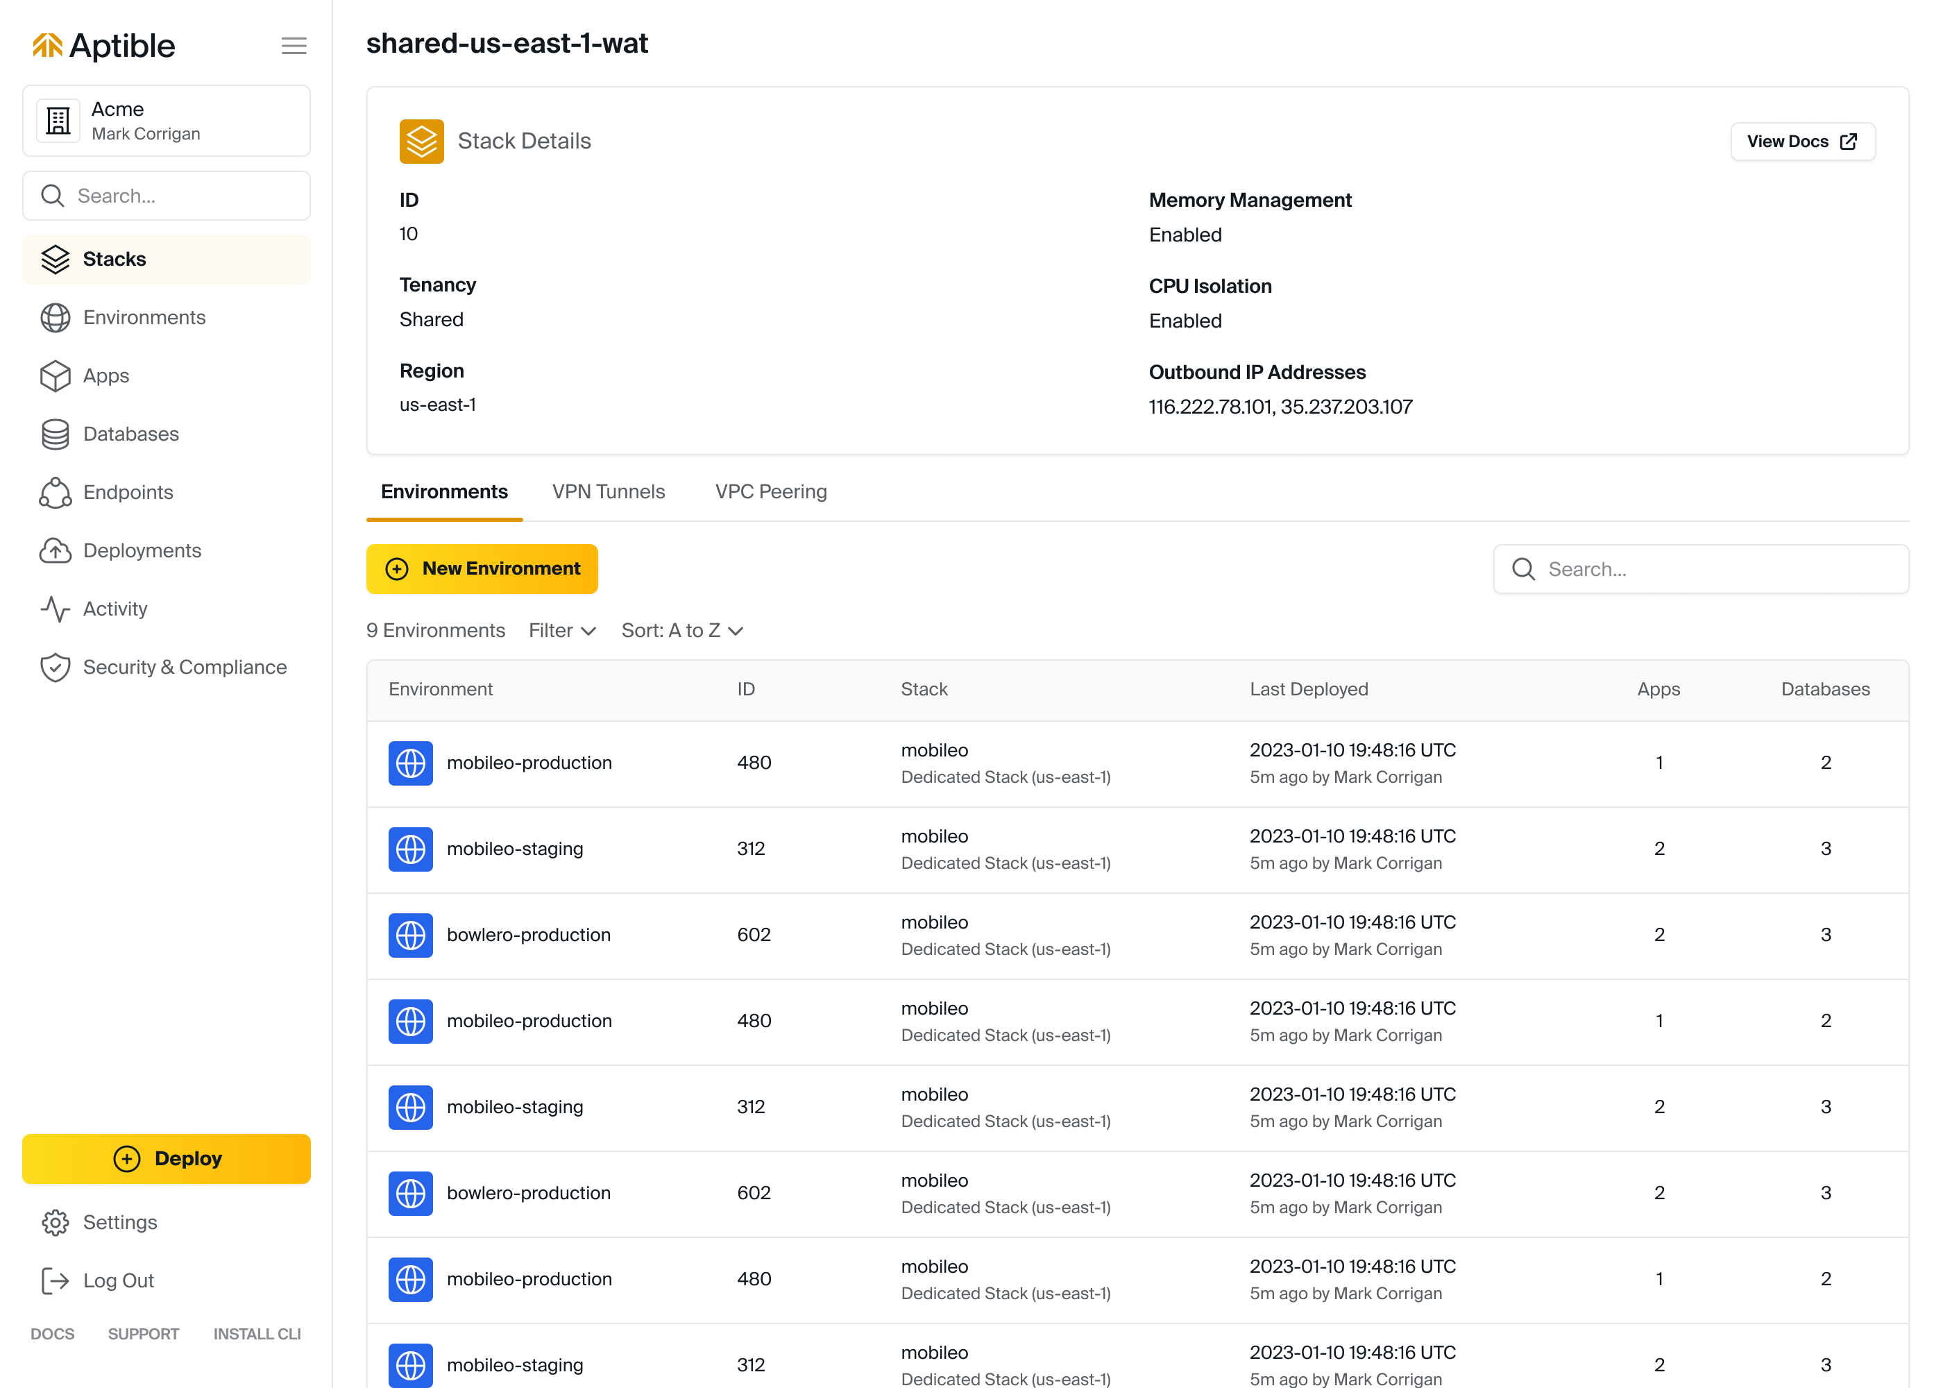Go to Stacks in the sidebar
This screenshot has width=1943, height=1388.
point(167,260)
